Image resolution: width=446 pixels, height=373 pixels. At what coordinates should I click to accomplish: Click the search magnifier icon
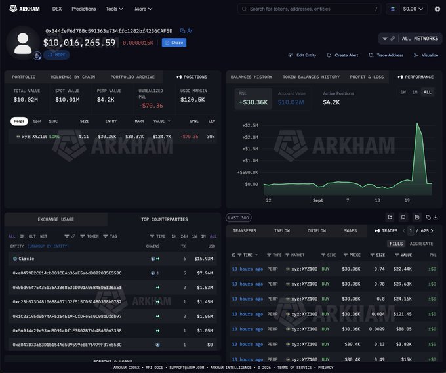(244, 9)
